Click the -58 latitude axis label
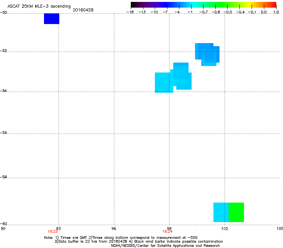The image size is (283, 248). 3,177
